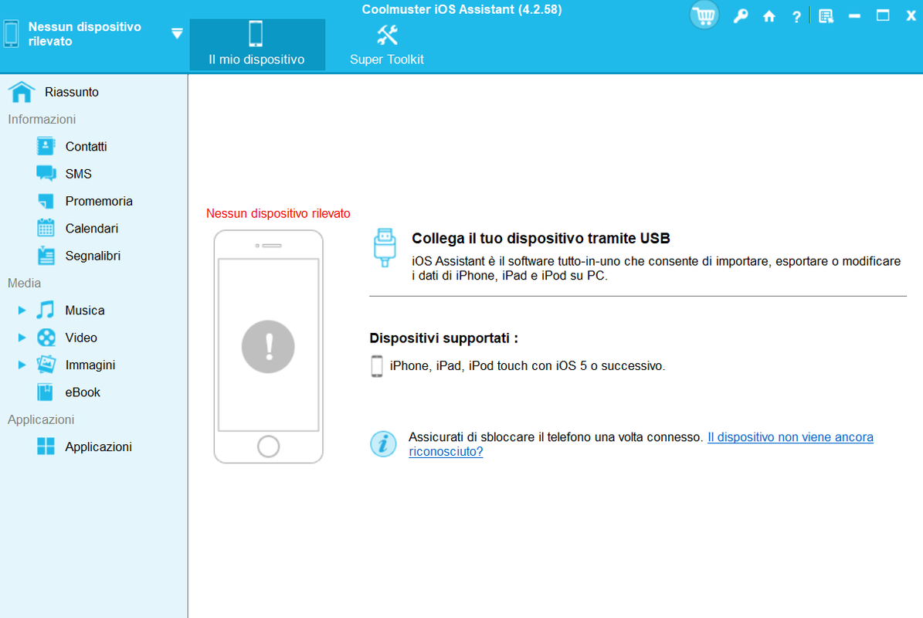Click the Collega il tuo dispositivo tramite USB heading
This screenshot has height=618, width=923.
[541, 239]
